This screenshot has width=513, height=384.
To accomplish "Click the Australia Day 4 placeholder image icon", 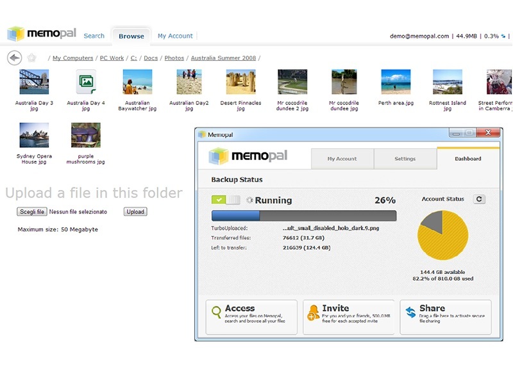I will 86,82.
